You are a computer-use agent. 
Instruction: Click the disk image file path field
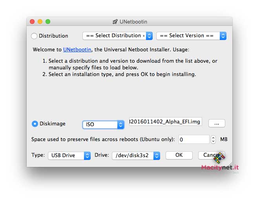pyautogui.click(x=165, y=121)
